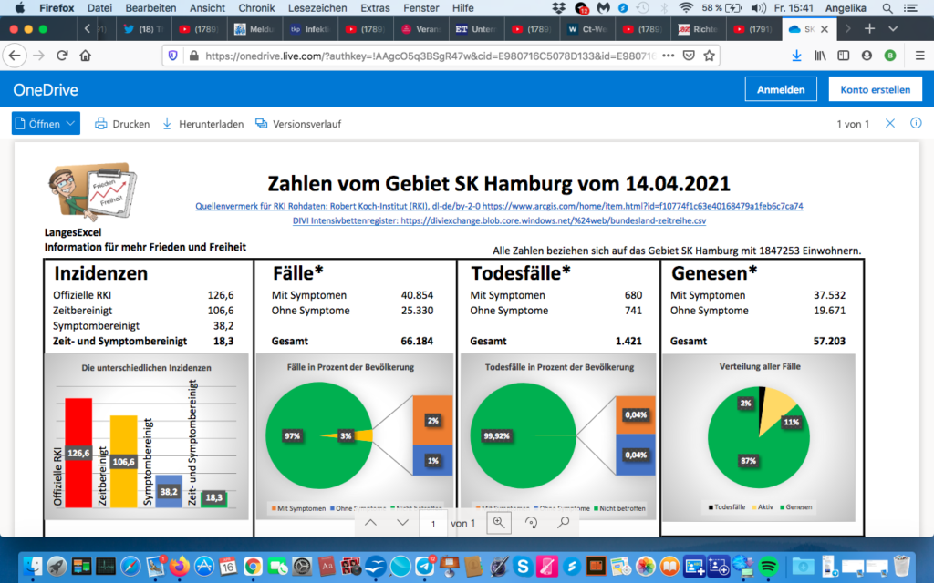This screenshot has width=934, height=583.
Task: Go to next page with down chevron
Action: [402, 523]
